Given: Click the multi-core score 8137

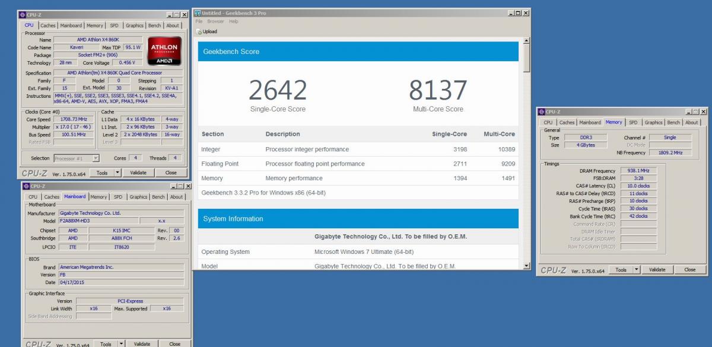Looking at the screenshot, I should pyautogui.click(x=438, y=90).
